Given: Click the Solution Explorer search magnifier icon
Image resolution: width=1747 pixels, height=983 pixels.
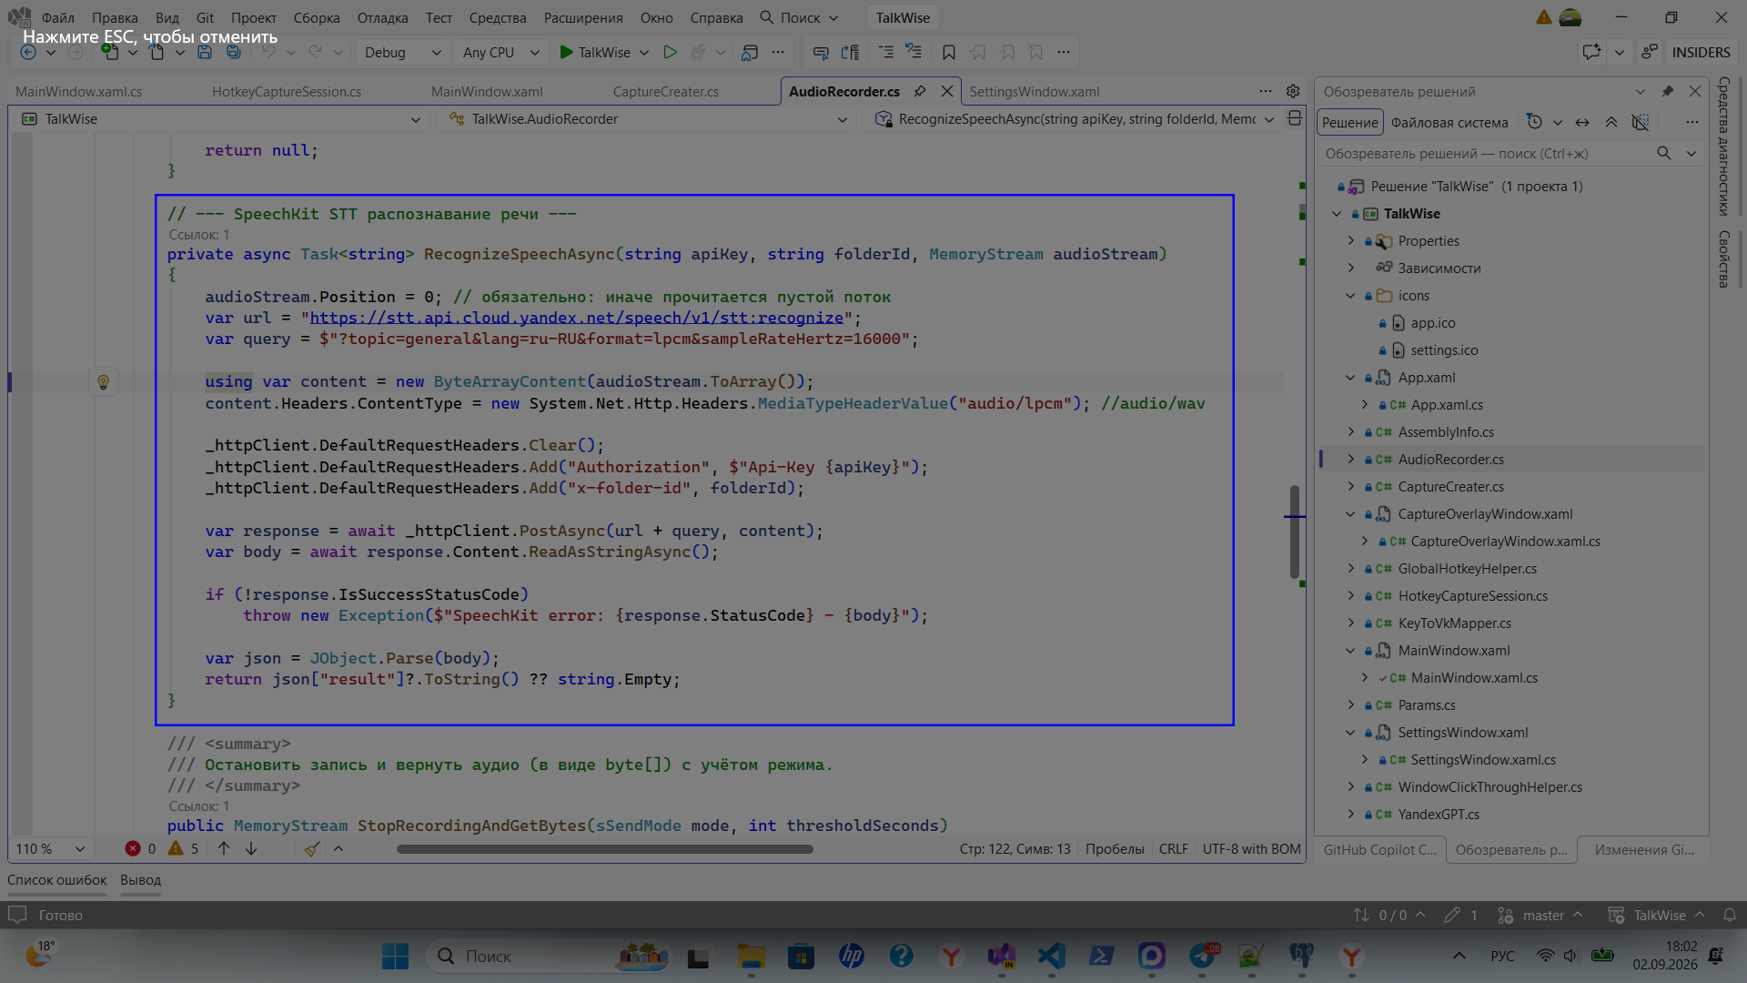Looking at the screenshot, I should click(x=1663, y=153).
